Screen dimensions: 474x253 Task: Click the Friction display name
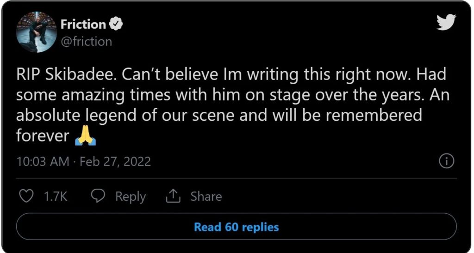coord(83,24)
